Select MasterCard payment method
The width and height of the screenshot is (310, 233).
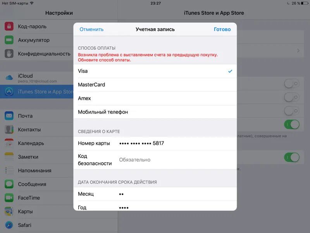pos(155,85)
